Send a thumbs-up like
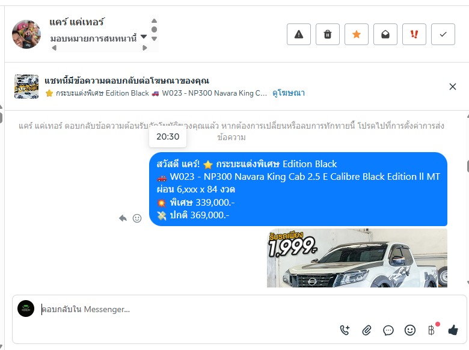This screenshot has height=350, width=469. tap(453, 330)
